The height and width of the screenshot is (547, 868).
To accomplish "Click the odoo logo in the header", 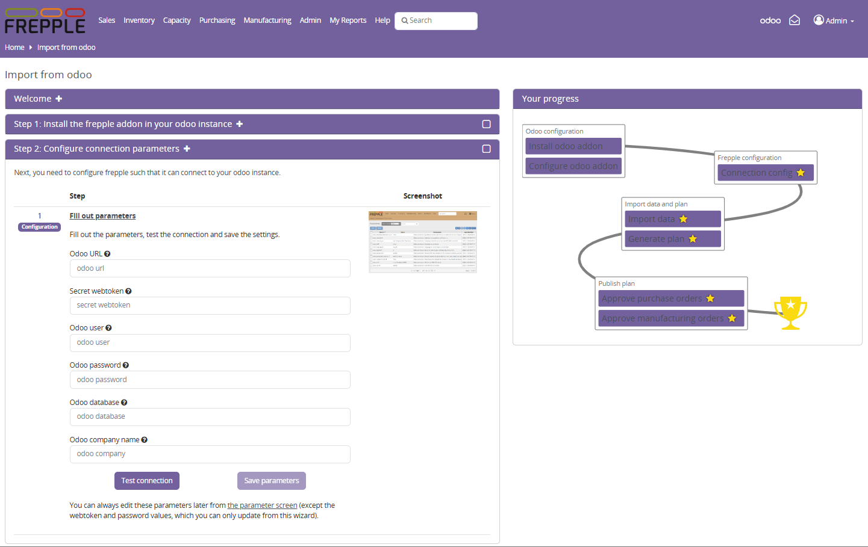I will tap(770, 20).
